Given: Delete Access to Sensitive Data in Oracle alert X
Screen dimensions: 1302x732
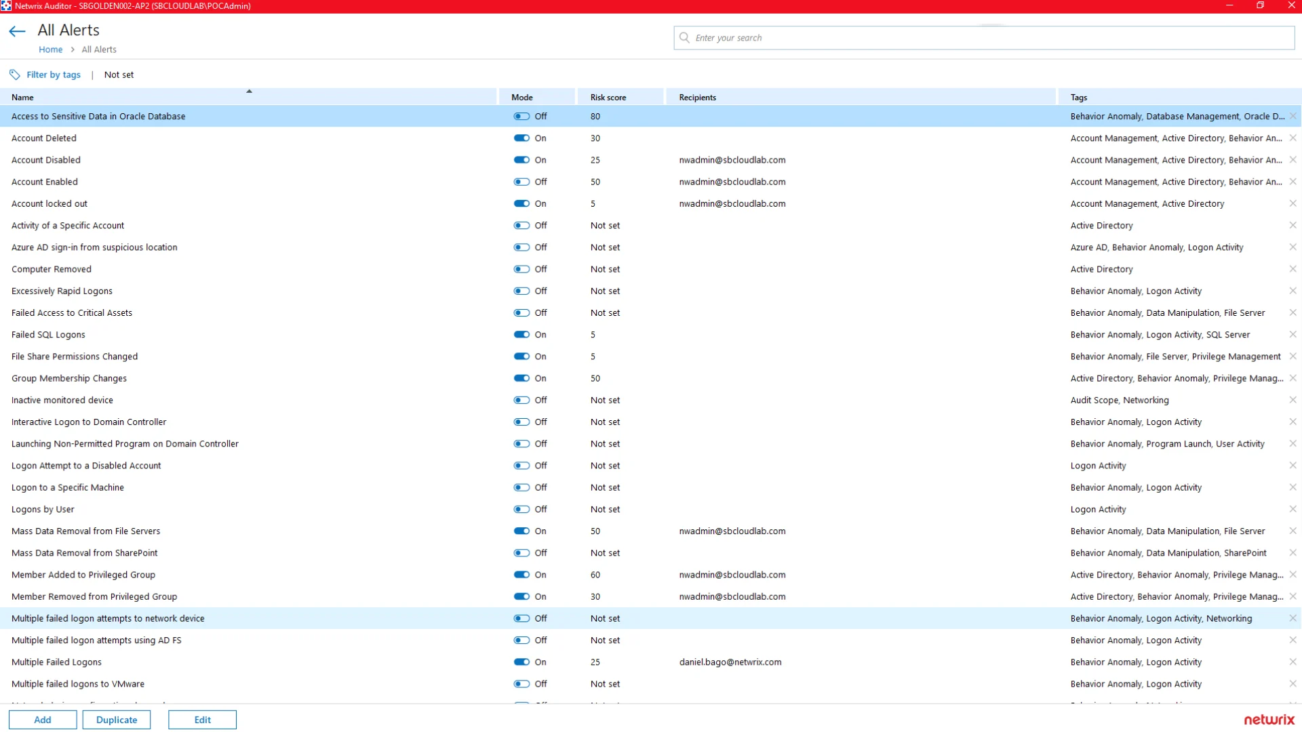Looking at the screenshot, I should point(1293,117).
